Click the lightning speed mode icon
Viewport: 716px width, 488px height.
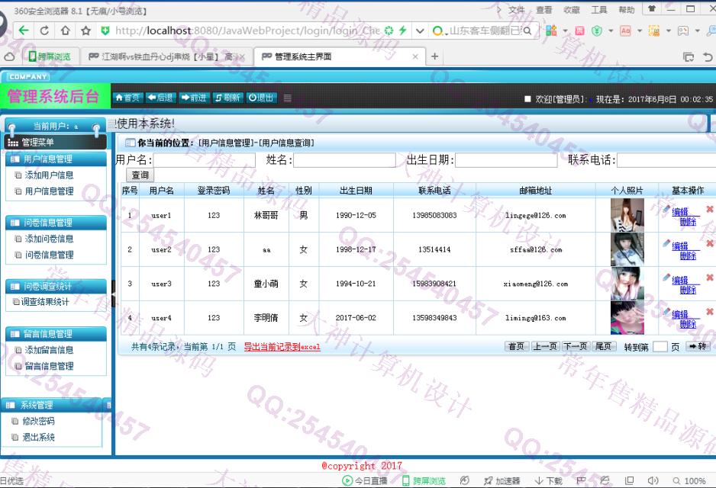pyautogui.click(x=402, y=30)
